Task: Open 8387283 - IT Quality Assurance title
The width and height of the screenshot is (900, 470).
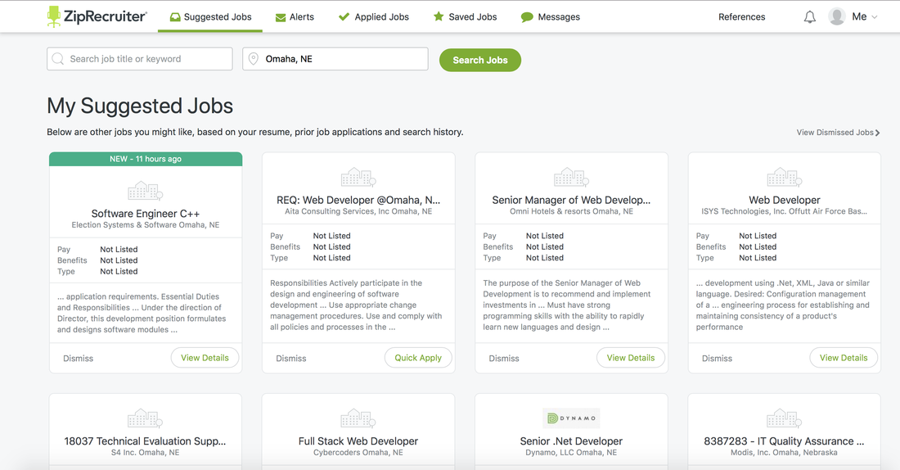Action: point(784,441)
